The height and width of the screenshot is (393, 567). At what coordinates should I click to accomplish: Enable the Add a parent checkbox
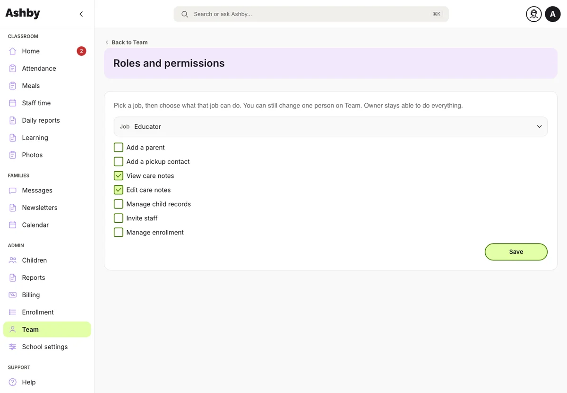pyautogui.click(x=119, y=147)
